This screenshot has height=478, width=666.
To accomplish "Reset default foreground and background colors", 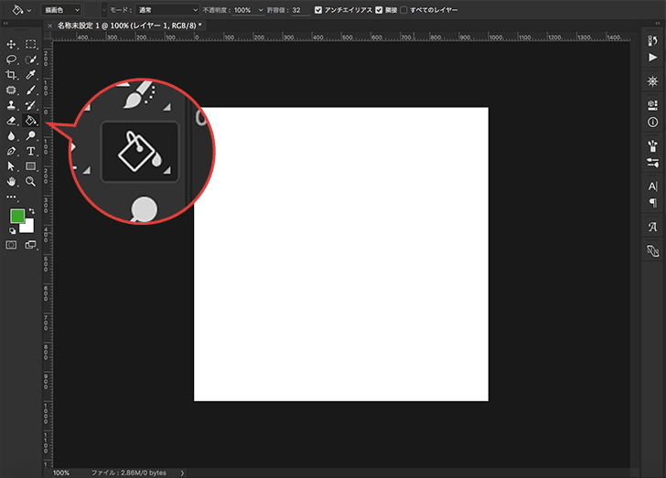I will [x=12, y=231].
